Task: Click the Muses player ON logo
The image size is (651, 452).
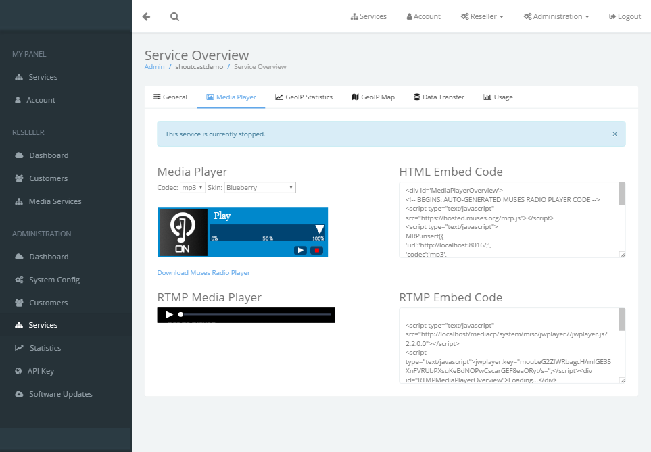Action: pos(183,232)
